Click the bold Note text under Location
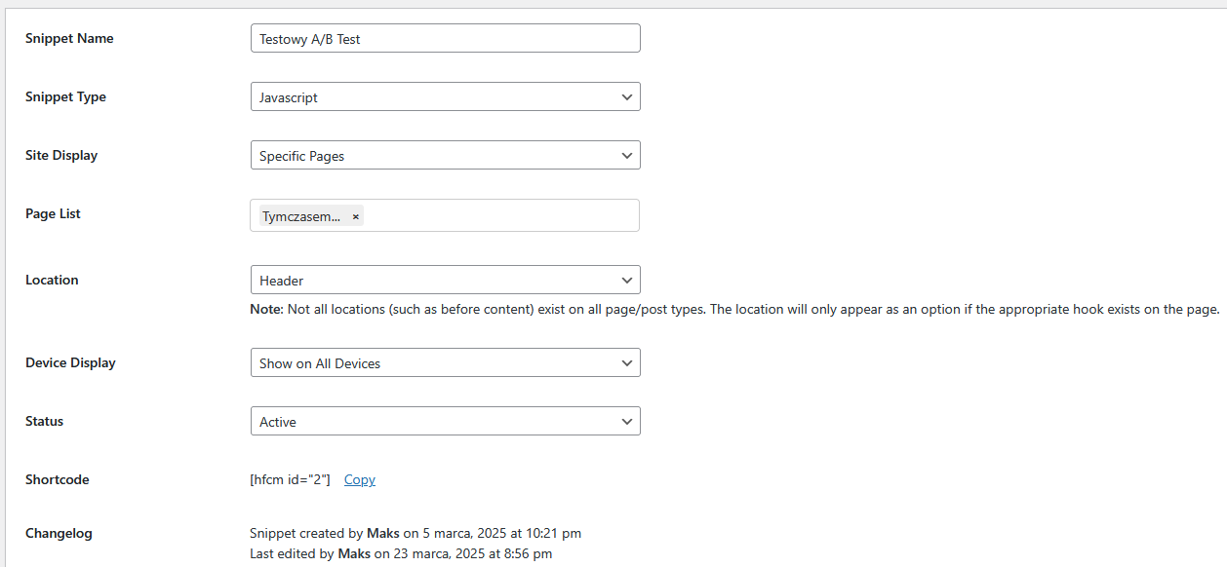 point(266,309)
